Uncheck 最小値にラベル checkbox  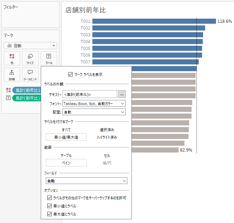click(49, 206)
